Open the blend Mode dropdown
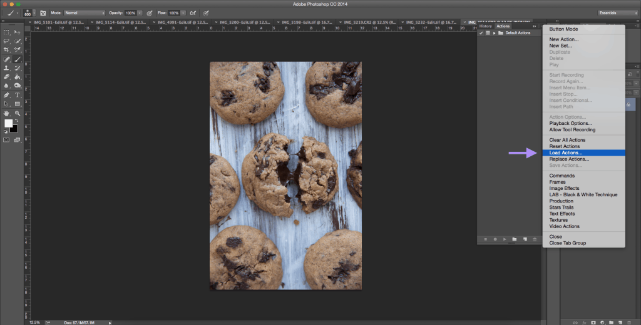The image size is (641, 325). [x=85, y=13]
